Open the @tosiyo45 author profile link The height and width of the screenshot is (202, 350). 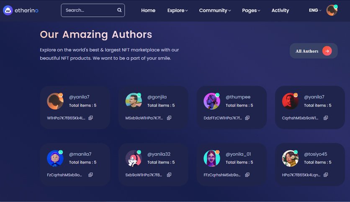[315, 154]
